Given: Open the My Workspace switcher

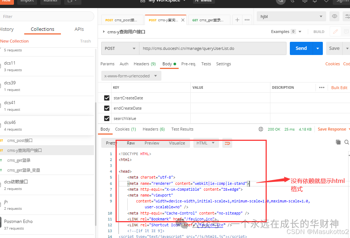Looking at the screenshot, I should pos(163,1).
